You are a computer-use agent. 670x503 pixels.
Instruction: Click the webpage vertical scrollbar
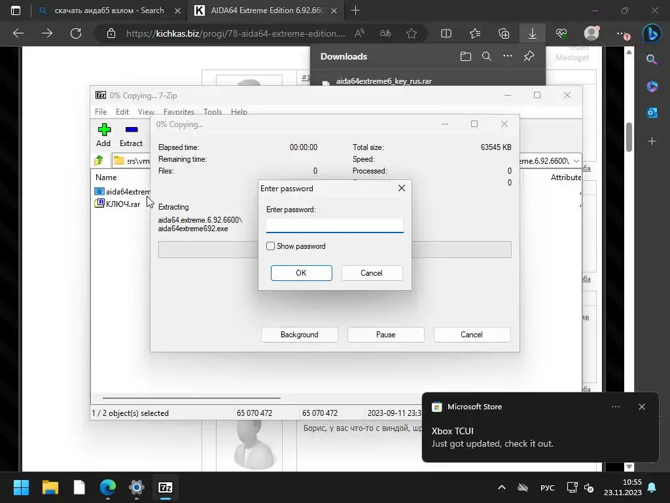[x=629, y=137]
